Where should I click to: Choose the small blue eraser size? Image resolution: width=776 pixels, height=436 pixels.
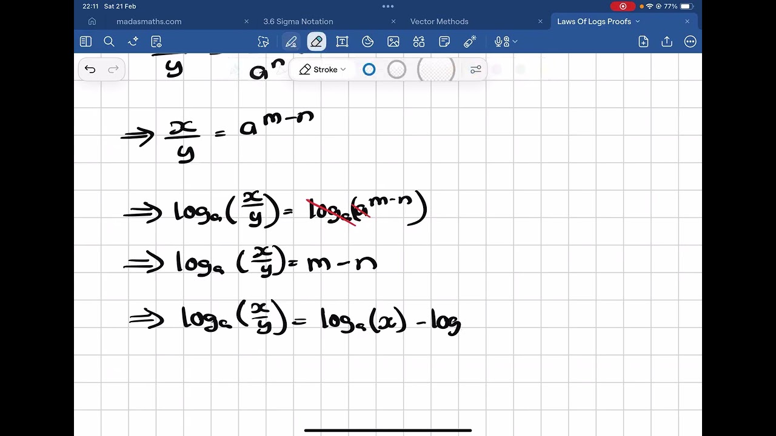(x=369, y=70)
